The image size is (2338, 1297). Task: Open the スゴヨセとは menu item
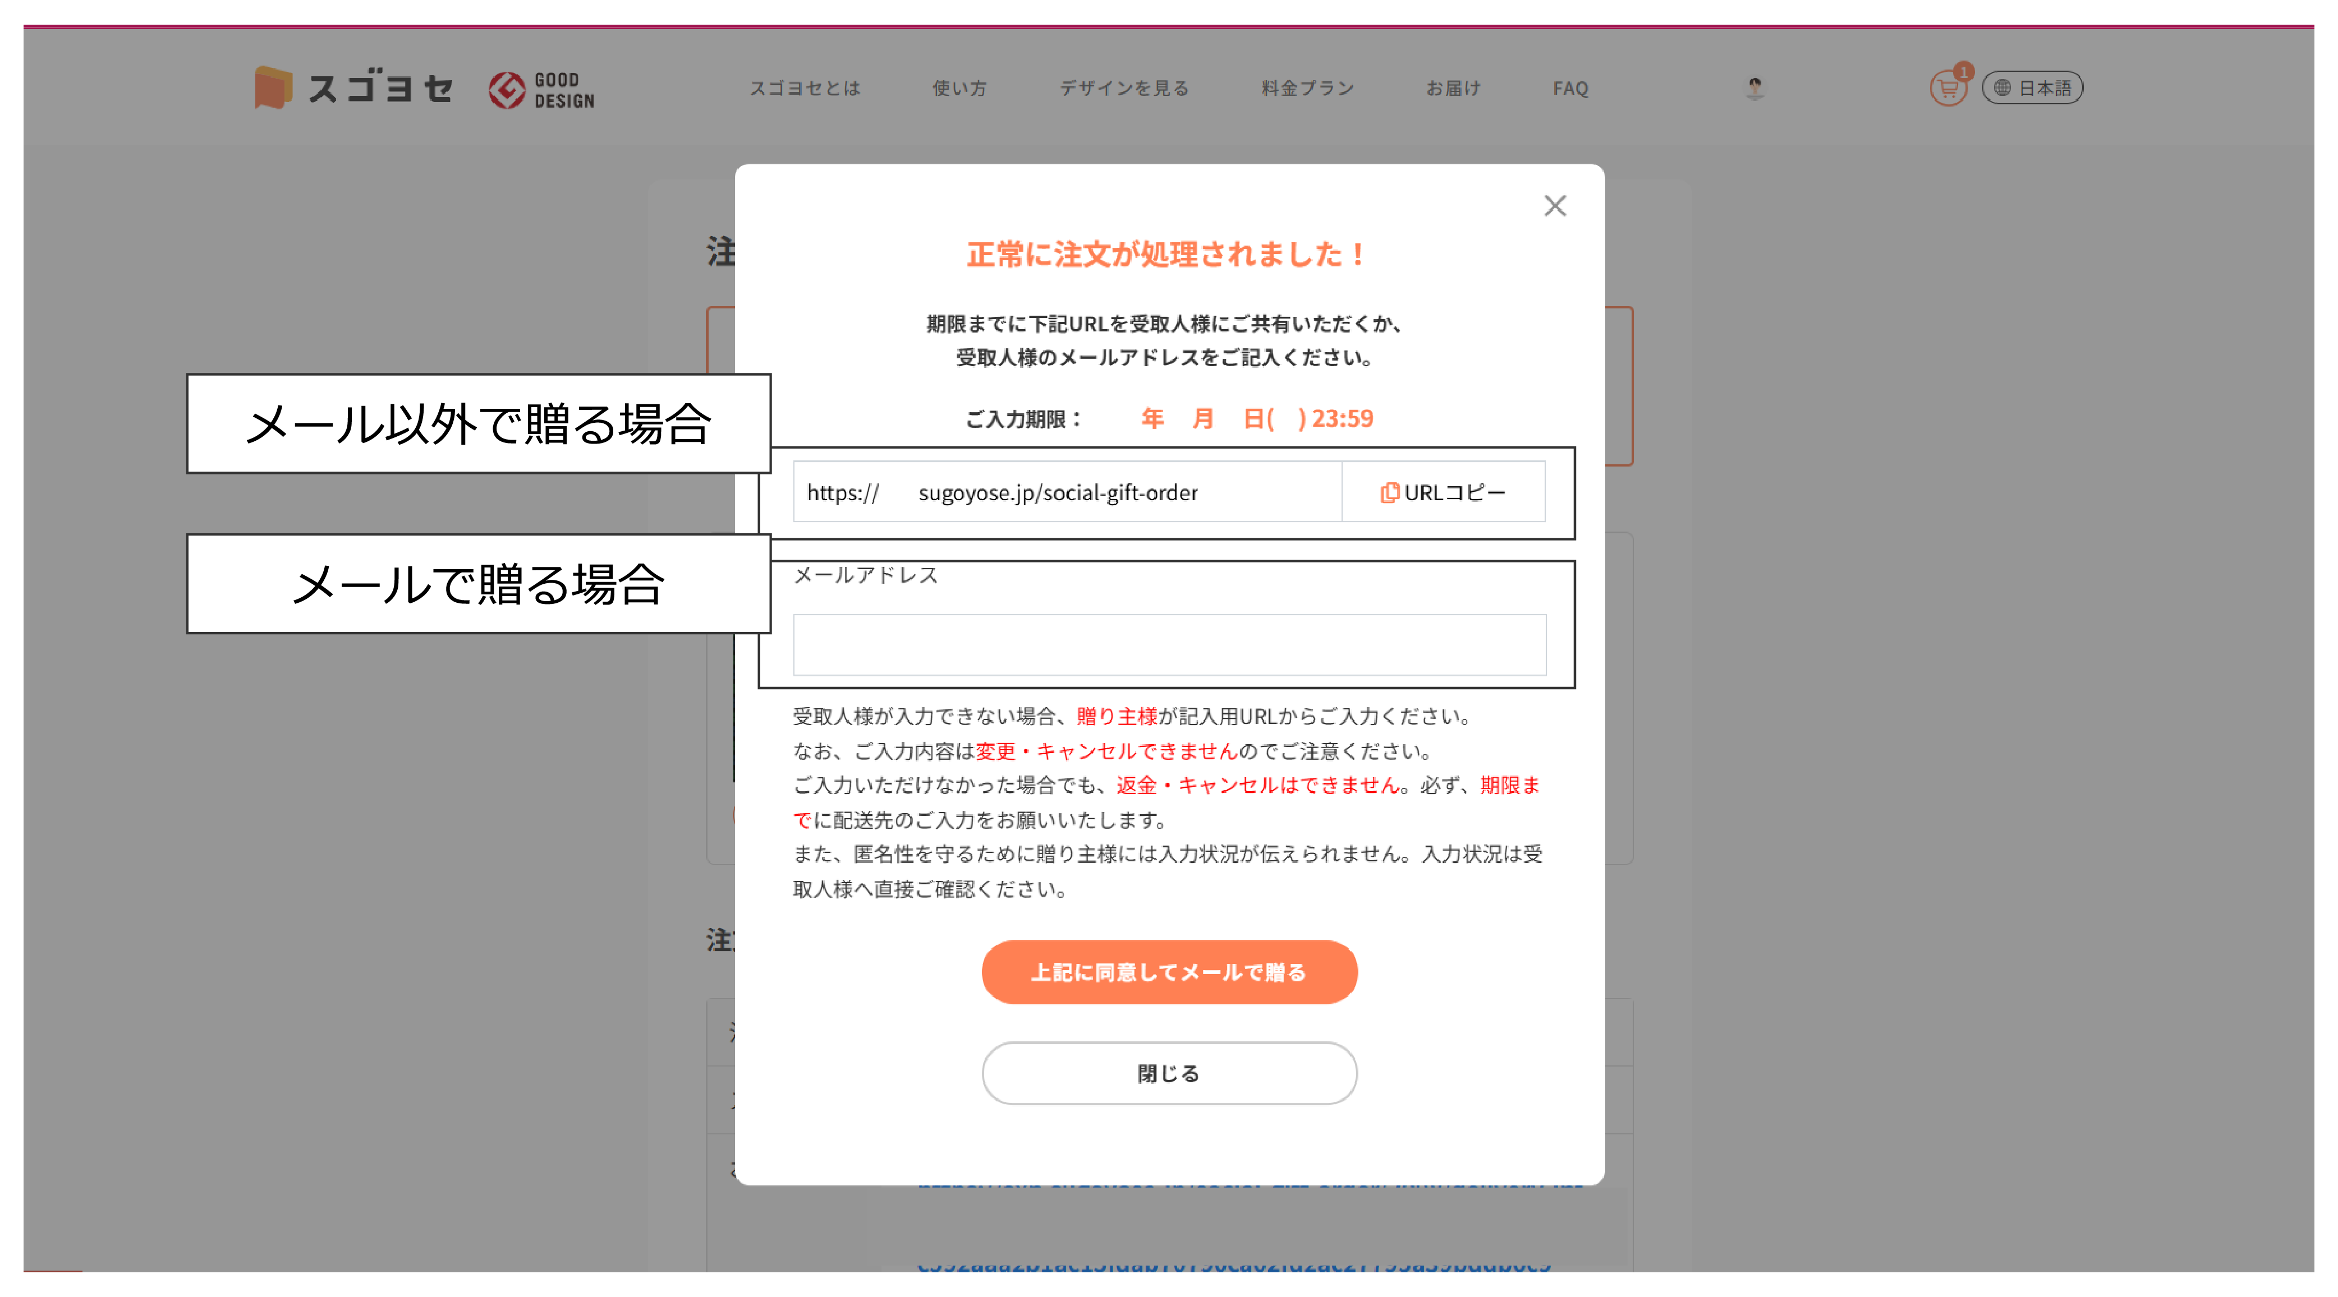point(804,88)
